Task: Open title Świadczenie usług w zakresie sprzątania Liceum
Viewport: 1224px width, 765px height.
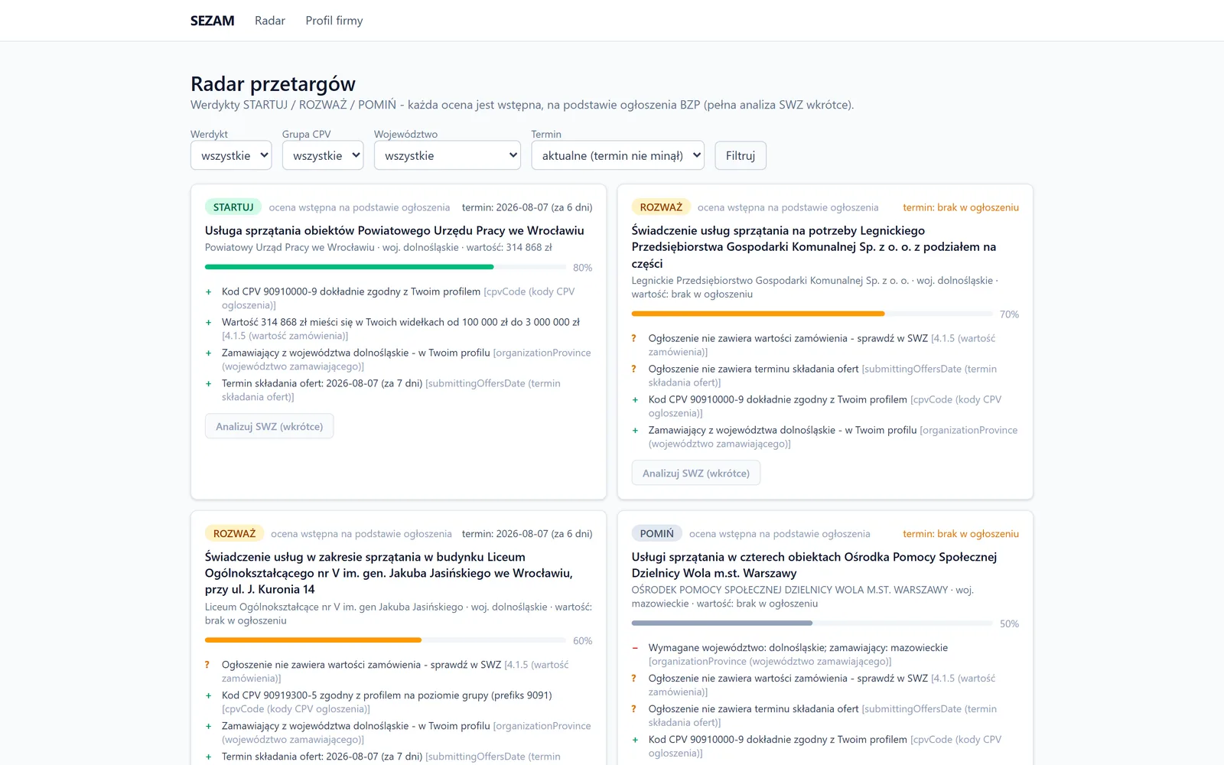Action: [389, 573]
